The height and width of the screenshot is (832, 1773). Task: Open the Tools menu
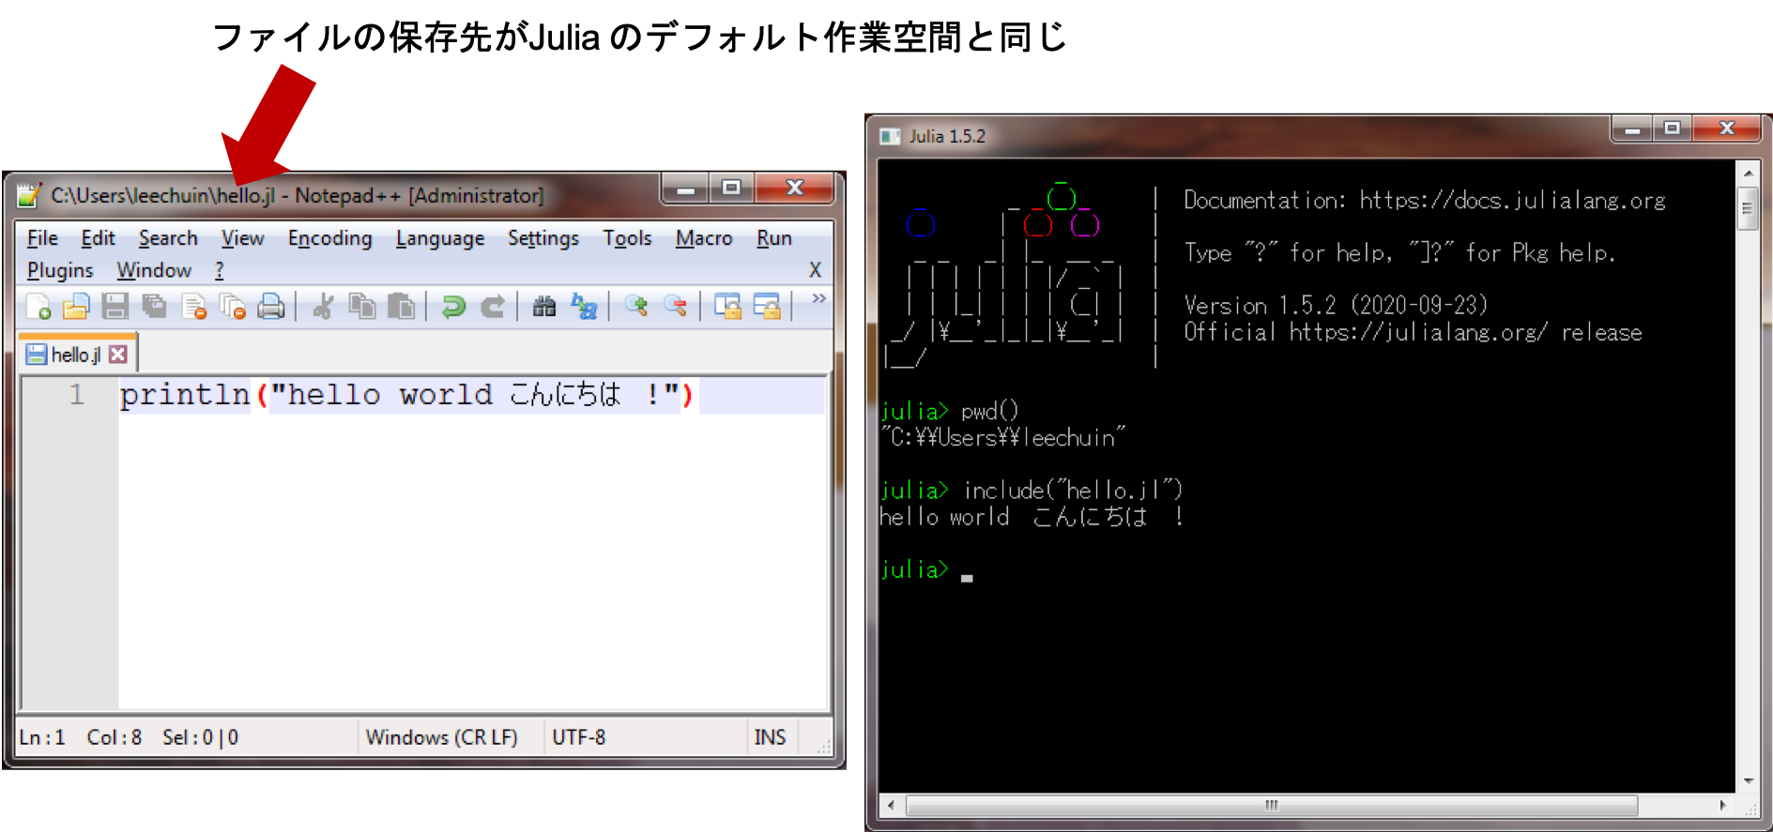627,238
